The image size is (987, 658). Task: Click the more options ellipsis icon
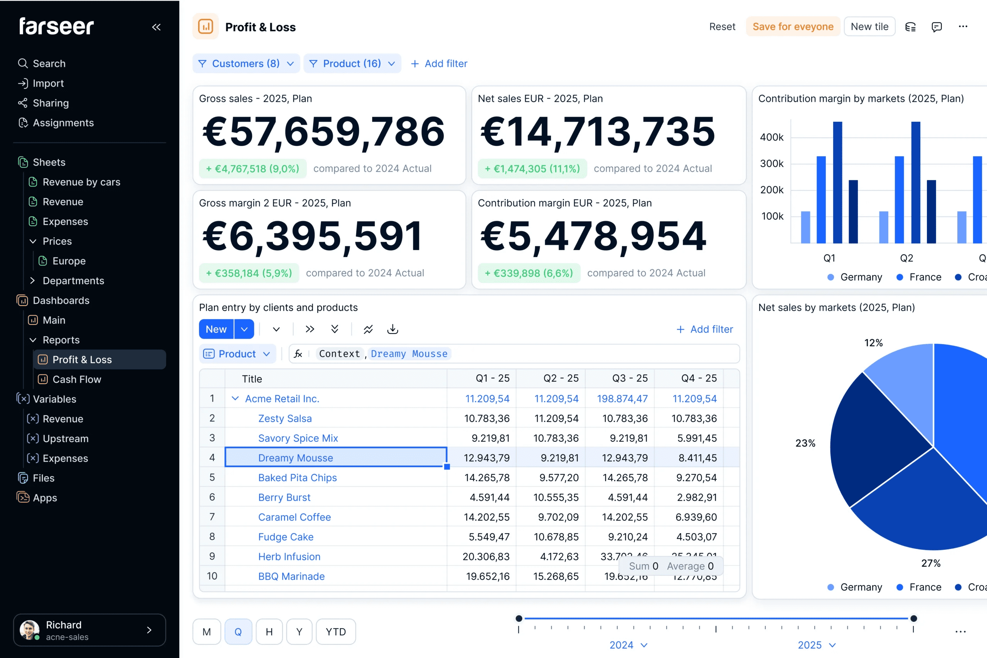pos(963,27)
